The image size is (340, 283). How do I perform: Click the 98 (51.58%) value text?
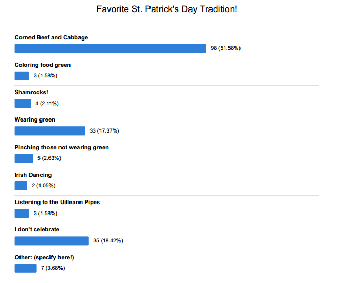click(225, 48)
